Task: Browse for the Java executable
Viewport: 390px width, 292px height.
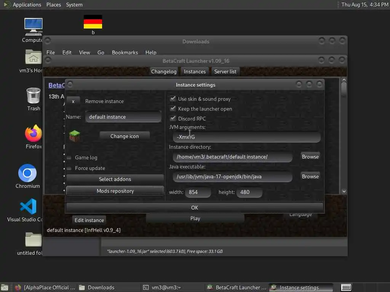Action: 310,176
